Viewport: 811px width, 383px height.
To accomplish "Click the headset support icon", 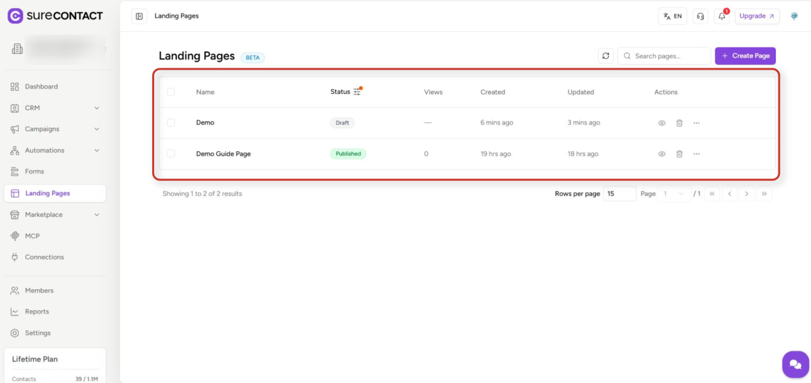I will point(700,16).
